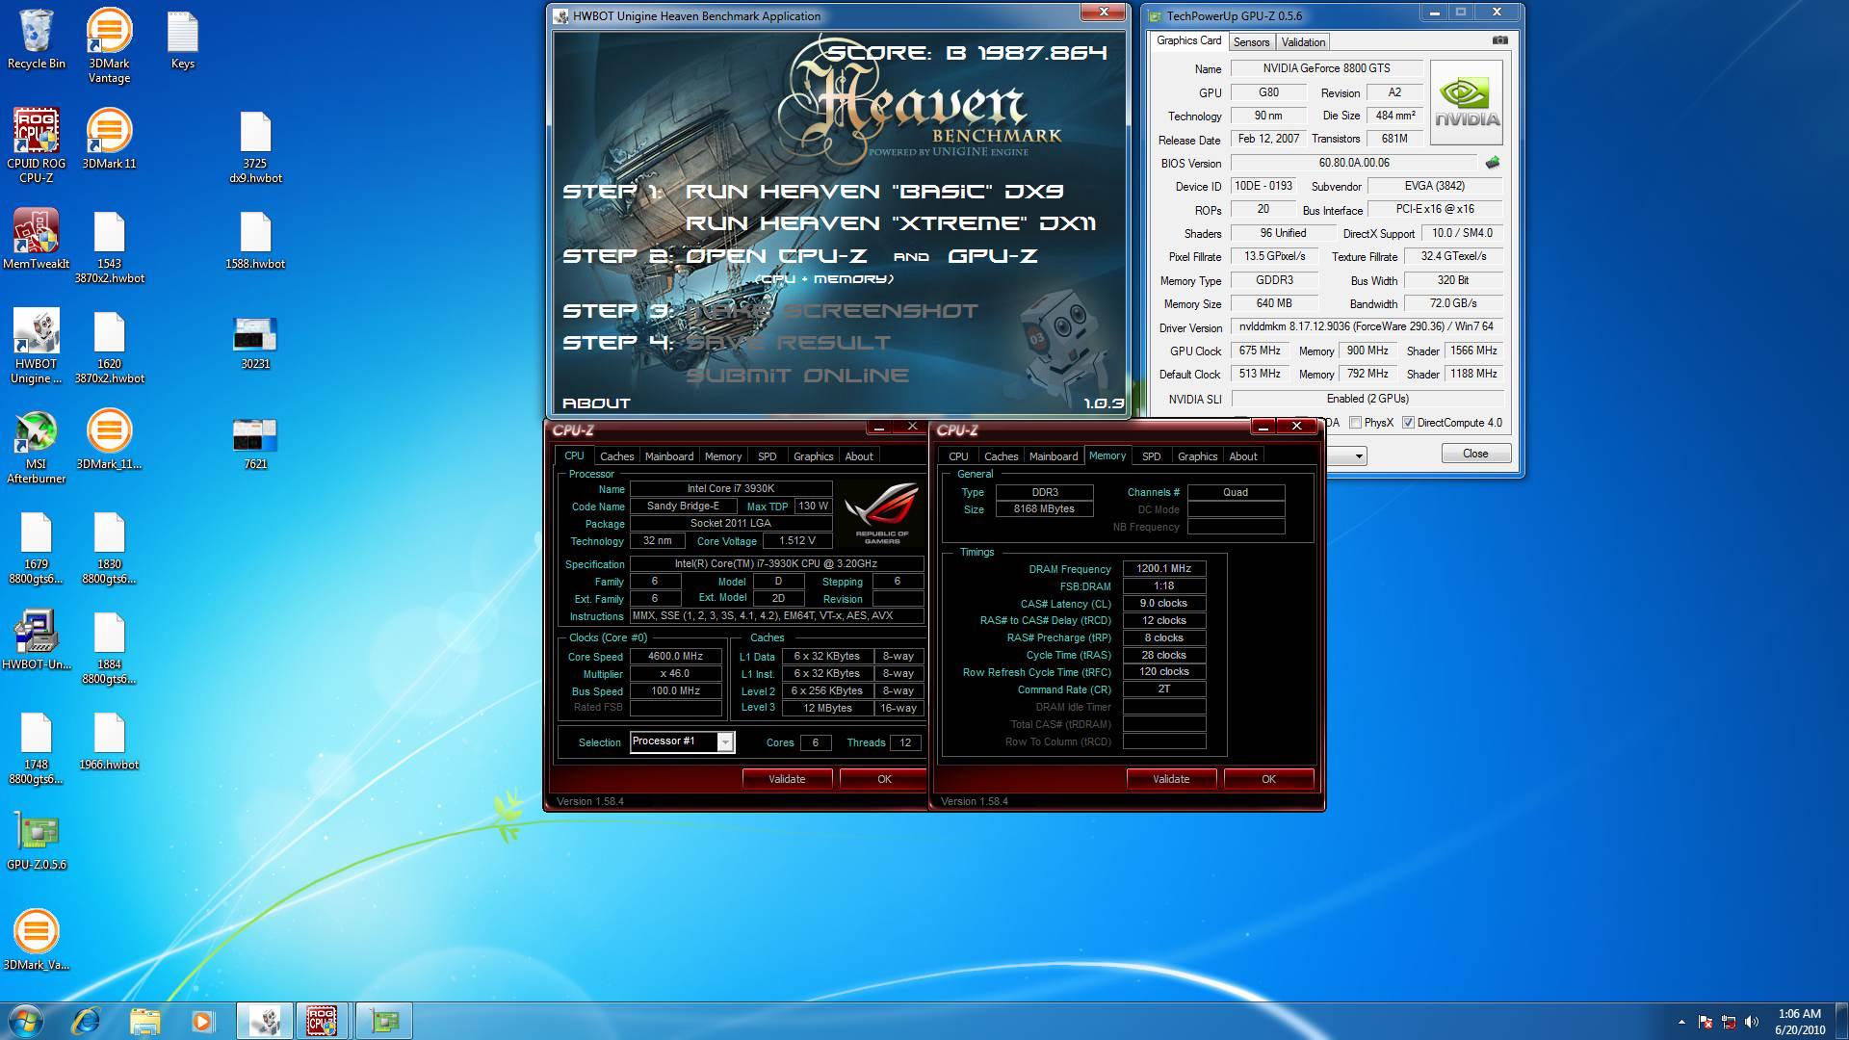Screen dimensions: 1849x1040
Task: Open Memory tab in left CPU-Z window
Action: (x=722, y=456)
